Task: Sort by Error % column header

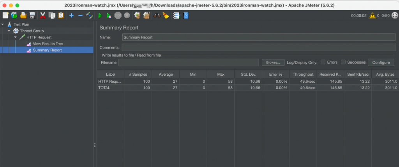Action: tap(275, 74)
